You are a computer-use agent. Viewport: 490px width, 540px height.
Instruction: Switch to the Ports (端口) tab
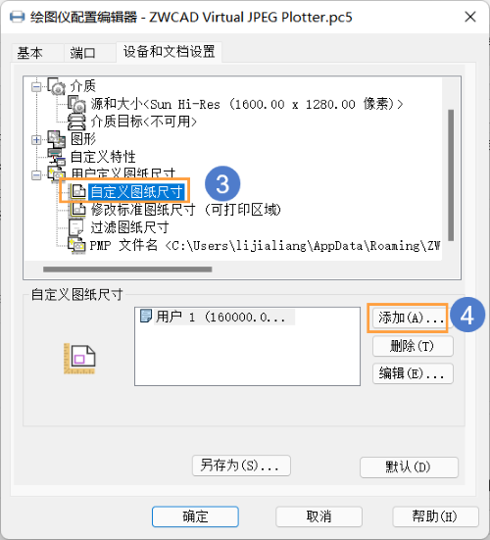[83, 53]
